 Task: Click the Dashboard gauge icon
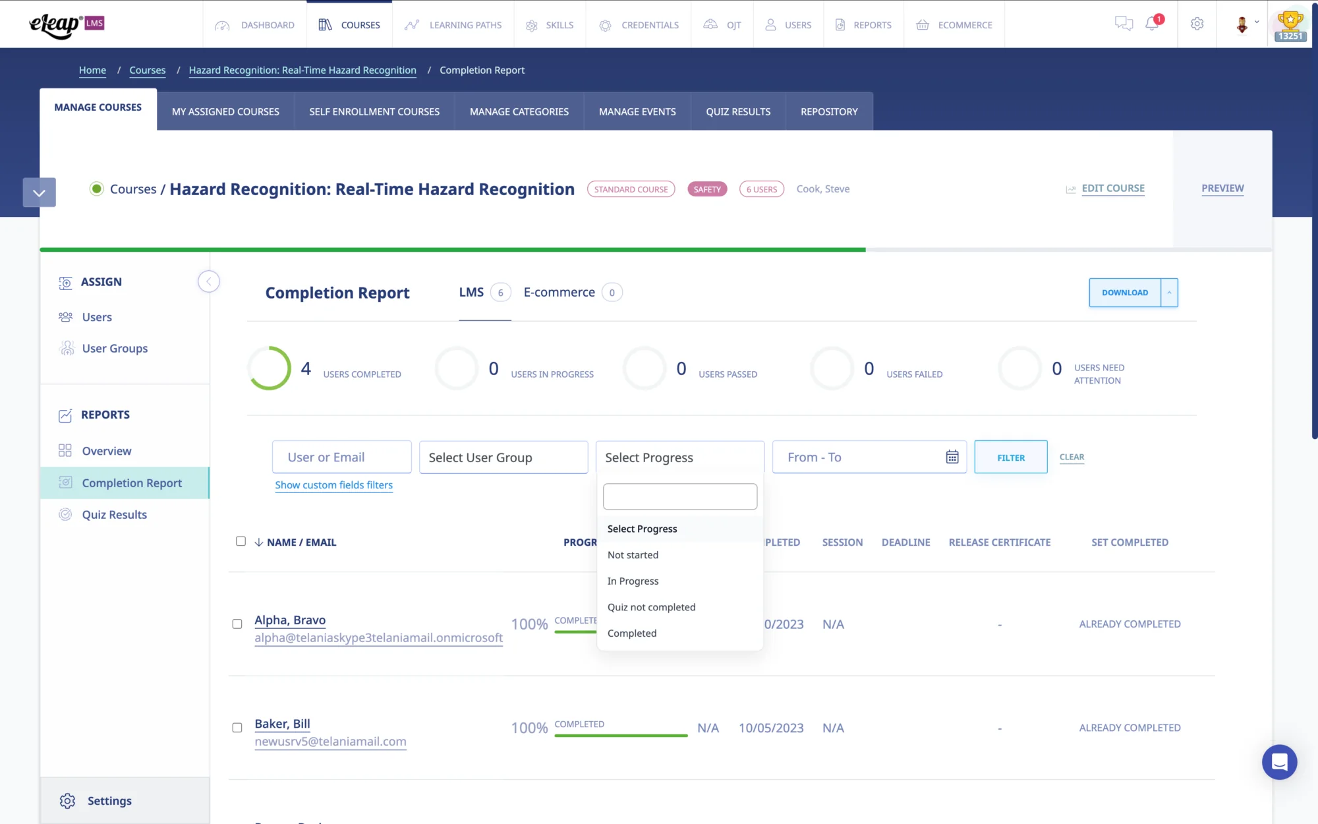(223, 25)
